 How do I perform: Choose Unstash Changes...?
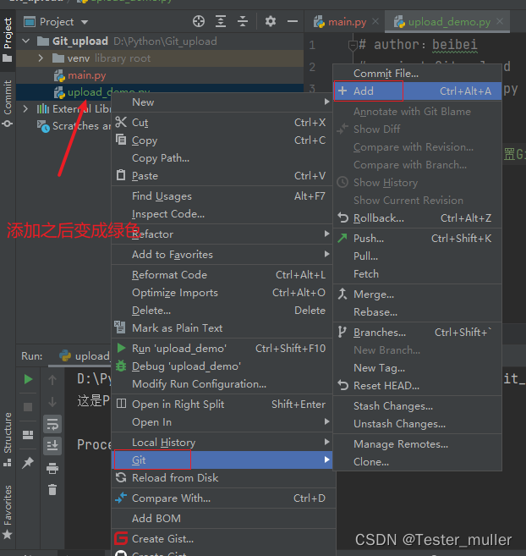(417, 424)
